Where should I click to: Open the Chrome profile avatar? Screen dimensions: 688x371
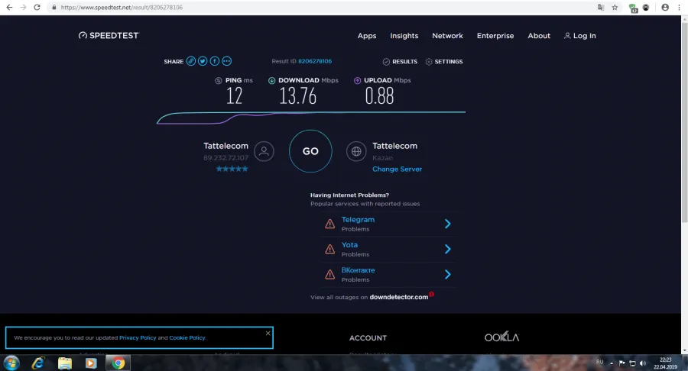click(665, 8)
